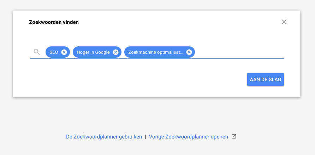Open 'Vorige Zoekwoordplanner openen' link
Image resolution: width=315 pixels, height=155 pixels.
click(189, 137)
